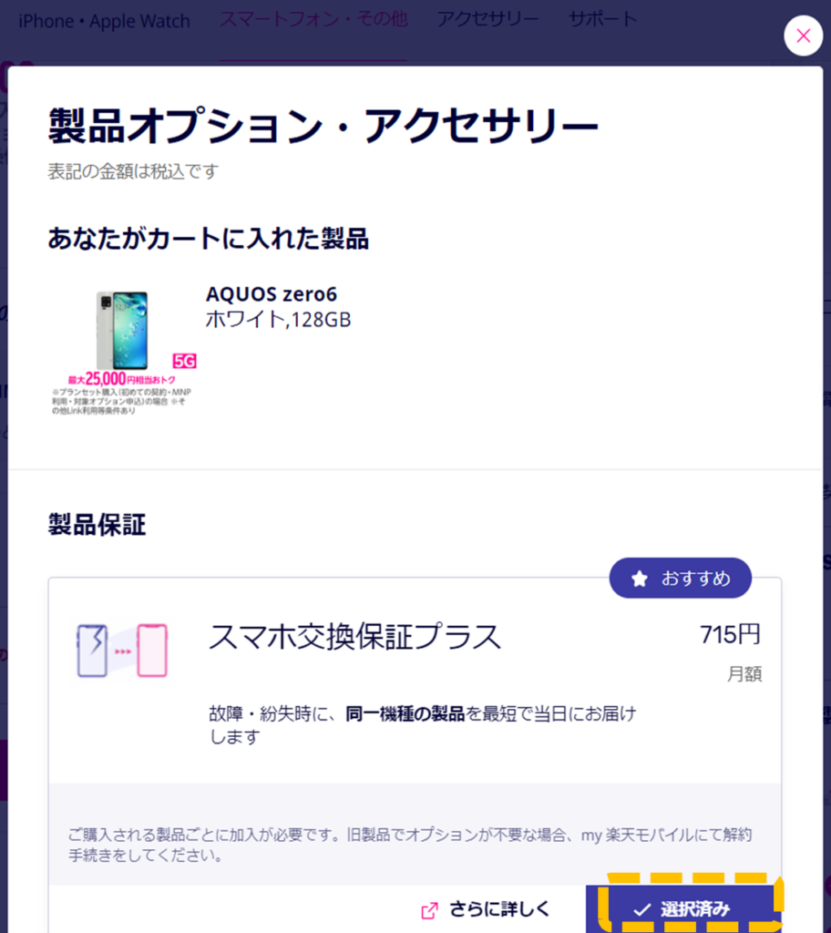
Task: Go to the サポート menu
Action: (x=602, y=20)
